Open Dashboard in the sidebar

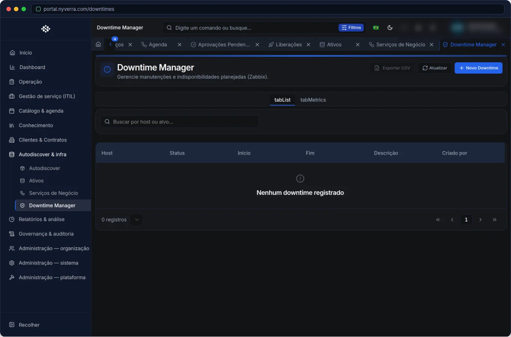pyautogui.click(x=32, y=67)
